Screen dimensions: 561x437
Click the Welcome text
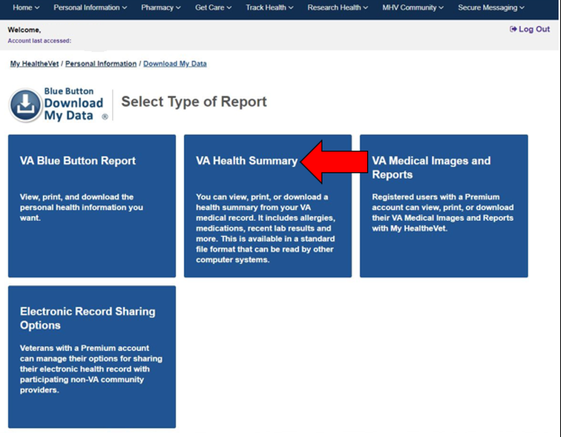pos(24,30)
